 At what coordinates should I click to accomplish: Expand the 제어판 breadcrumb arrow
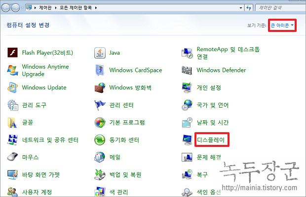click(x=56, y=8)
